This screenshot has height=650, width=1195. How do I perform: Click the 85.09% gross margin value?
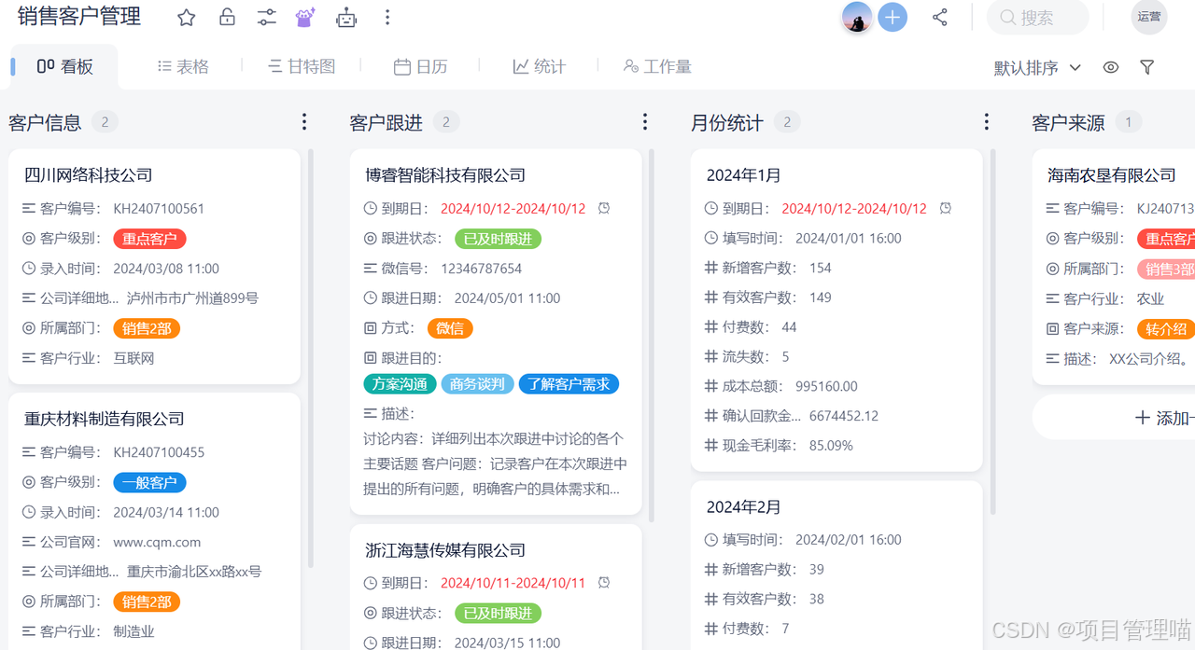(831, 446)
